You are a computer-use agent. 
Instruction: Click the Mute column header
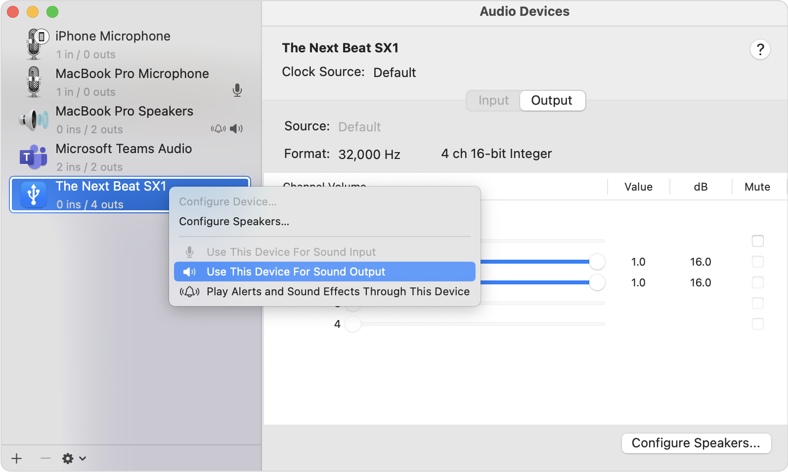[757, 187]
